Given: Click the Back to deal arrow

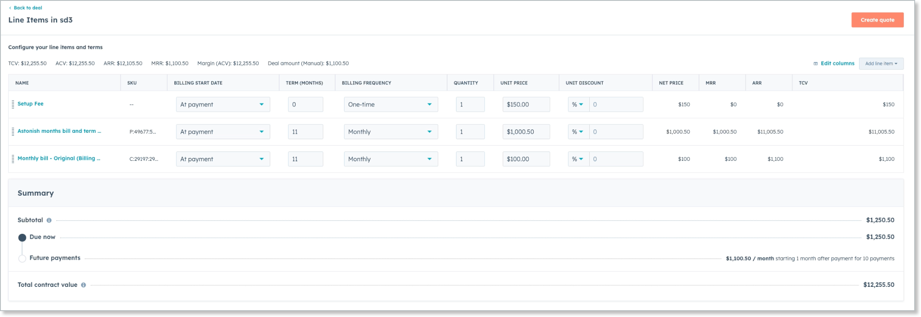Looking at the screenshot, I should pos(10,8).
